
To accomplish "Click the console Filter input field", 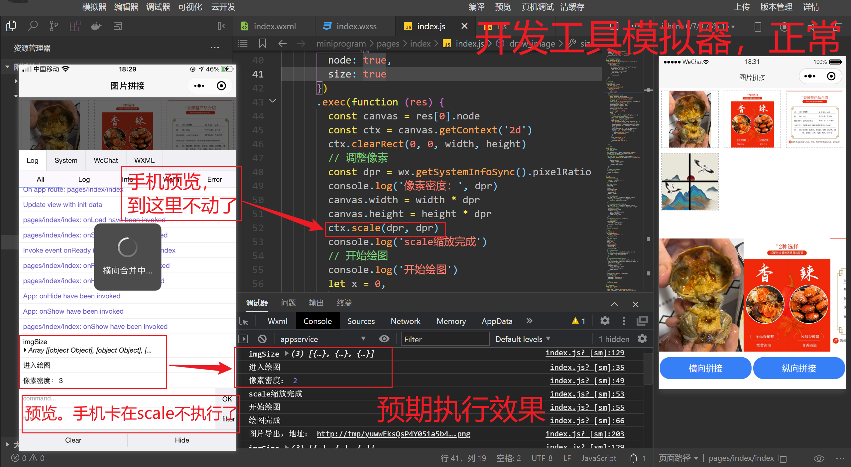I will (x=444, y=339).
